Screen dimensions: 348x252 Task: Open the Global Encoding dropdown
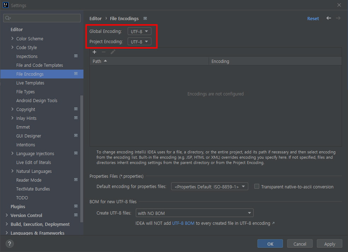coord(139,31)
